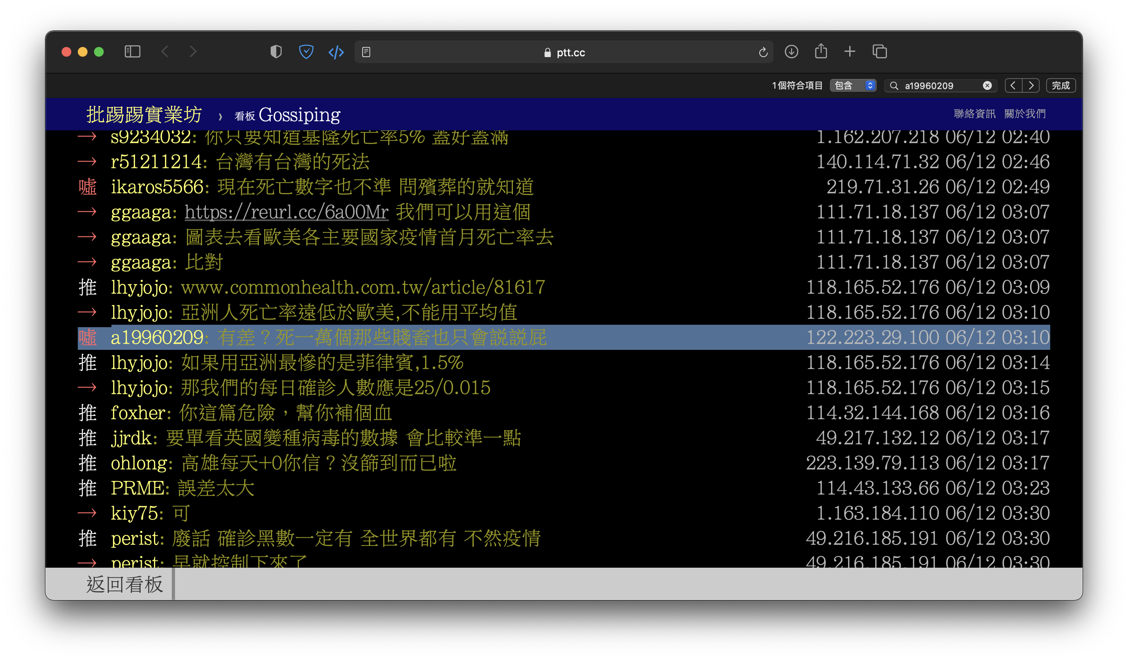Add a new tab
This screenshot has height=660, width=1128.
pyautogui.click(x=850, y=52)
